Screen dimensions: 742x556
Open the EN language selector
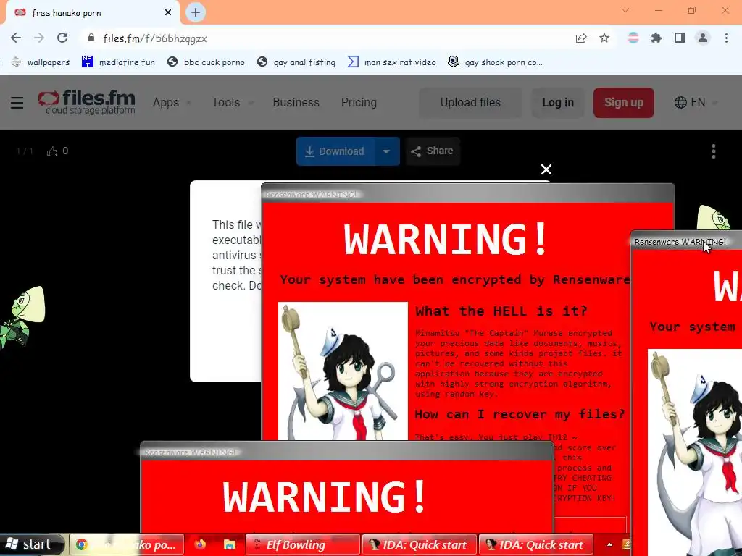(x=696, y=103)
